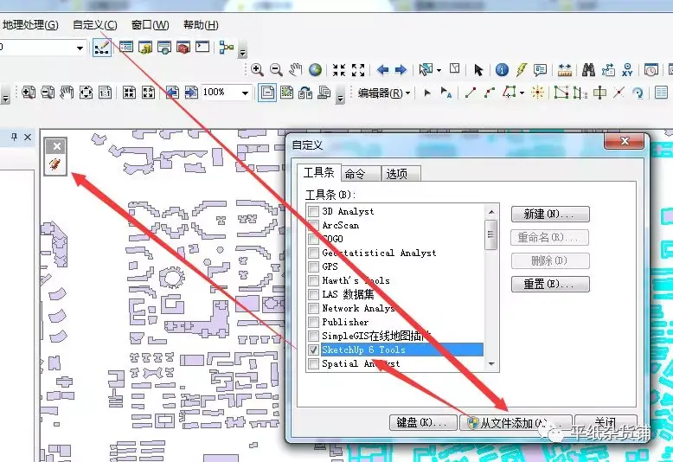Viewport: 673px width, 462px height.
Task: Go back to previous extent blue arrow
Action: coord(382,69)
